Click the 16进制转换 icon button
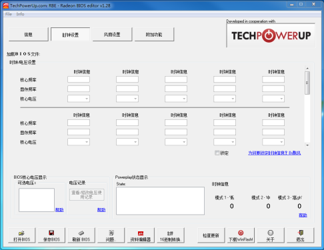This screenshot has height=250, width=324. click(170, 233)
